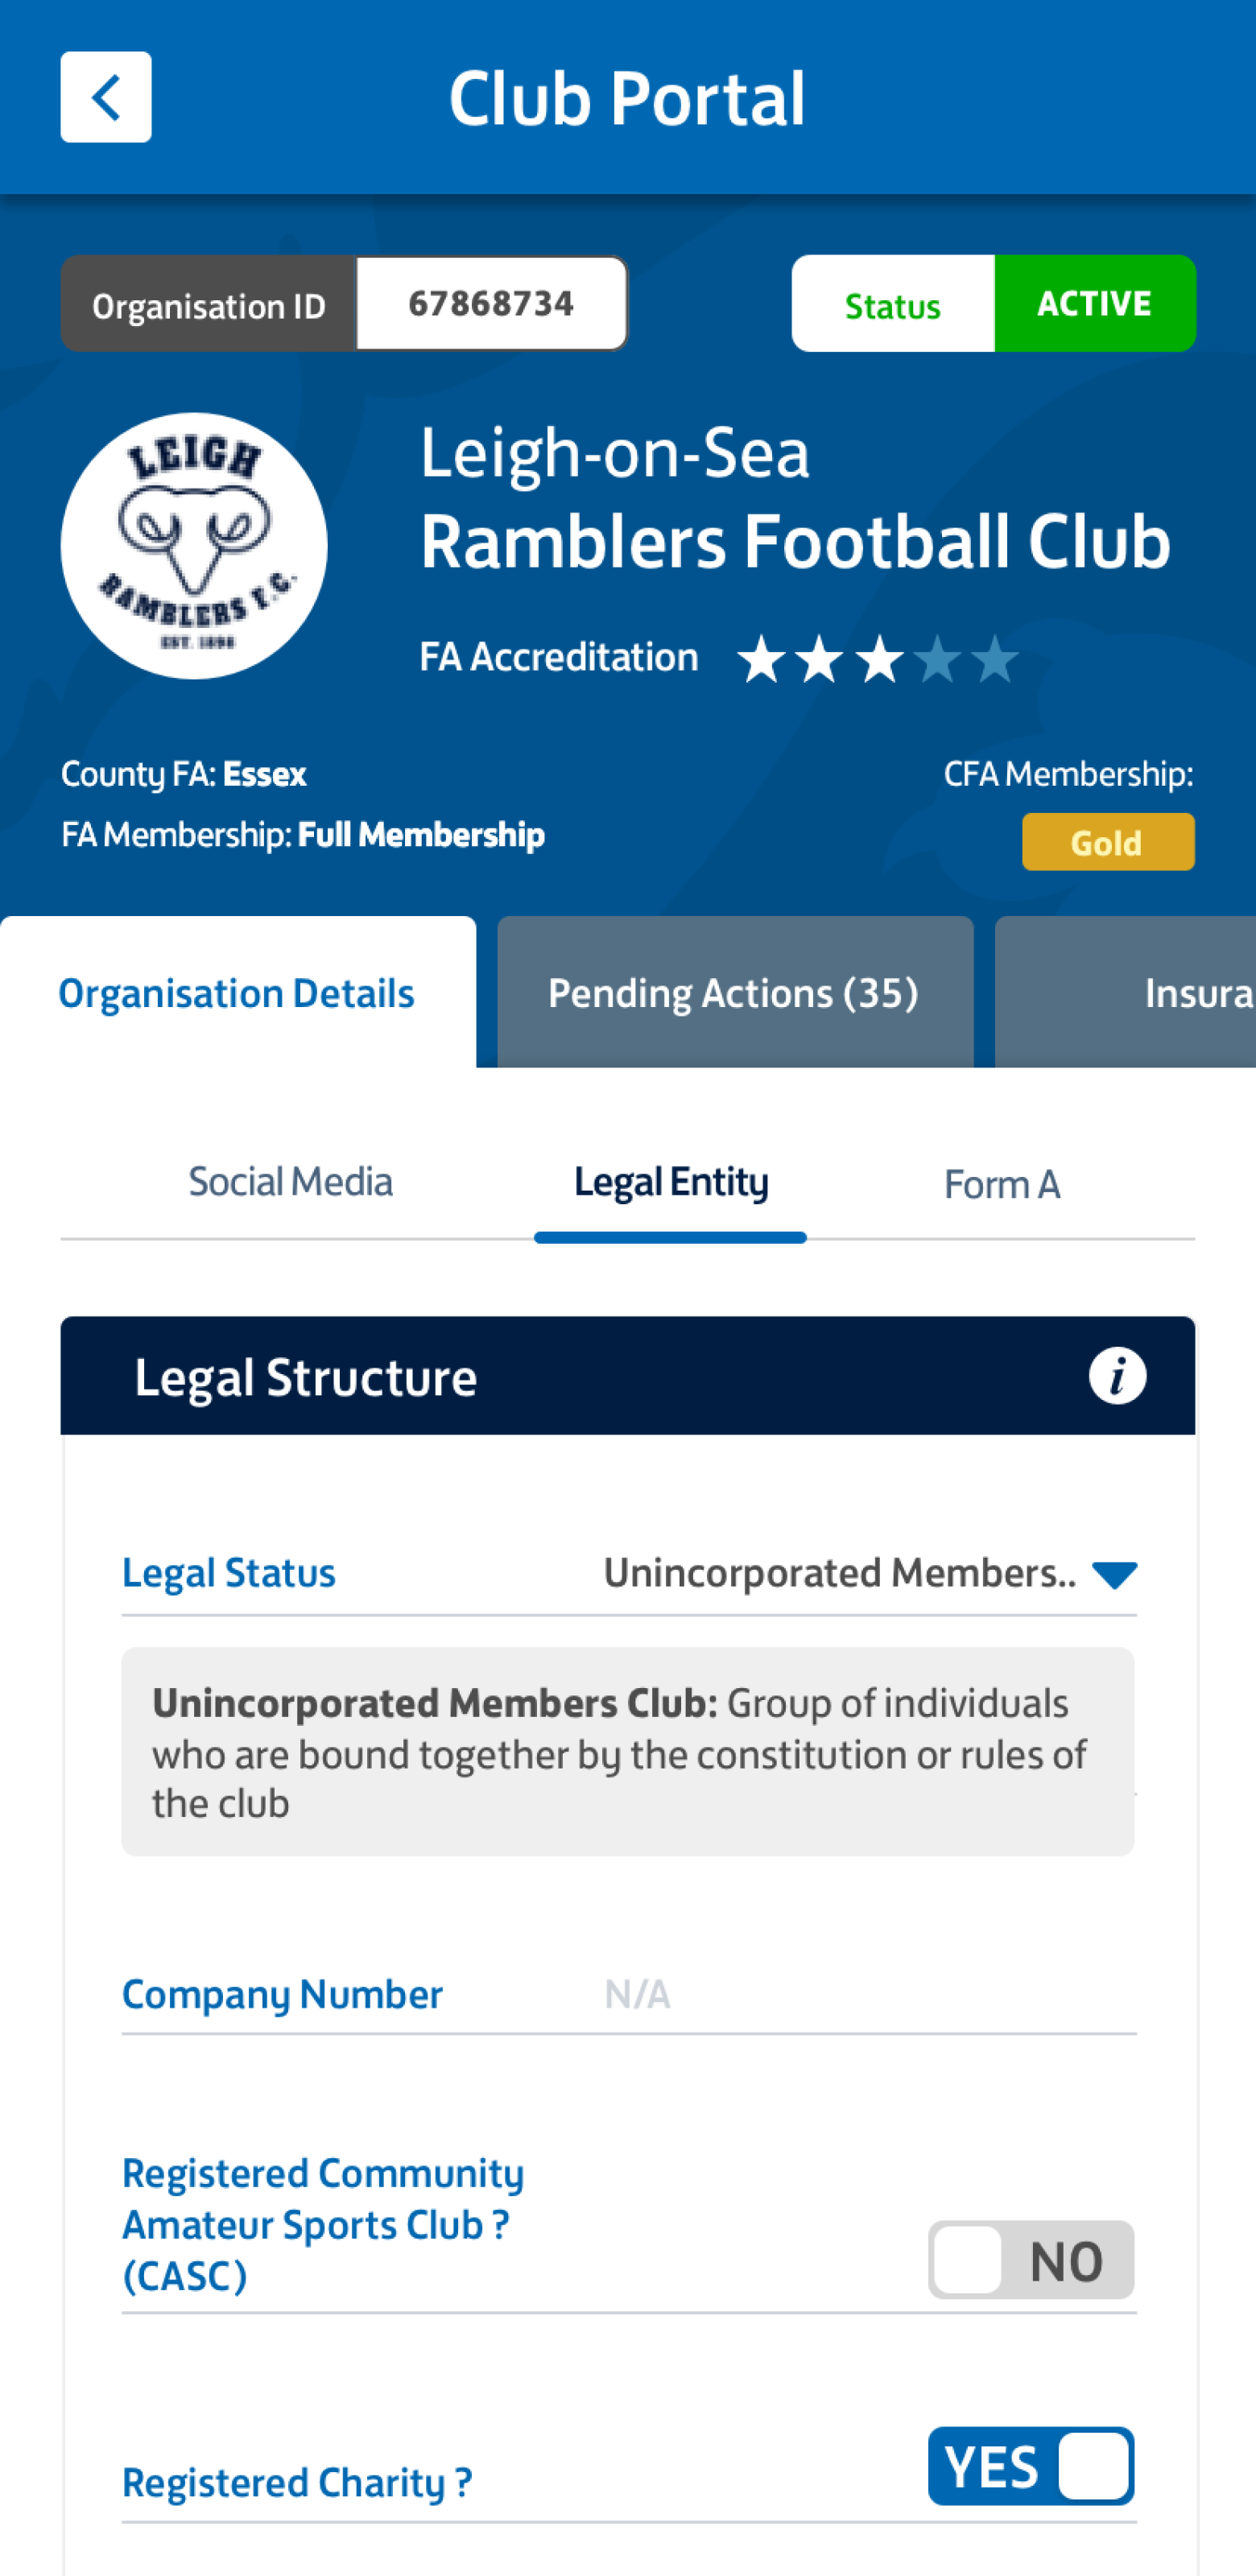Select the third FA Accreditation star
Screen dimensions: 1256x2576
point(880,658)
